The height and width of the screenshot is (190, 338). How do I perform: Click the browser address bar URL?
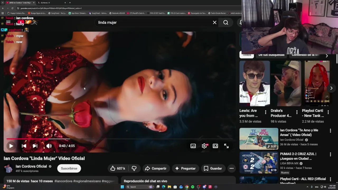[51, 8]
